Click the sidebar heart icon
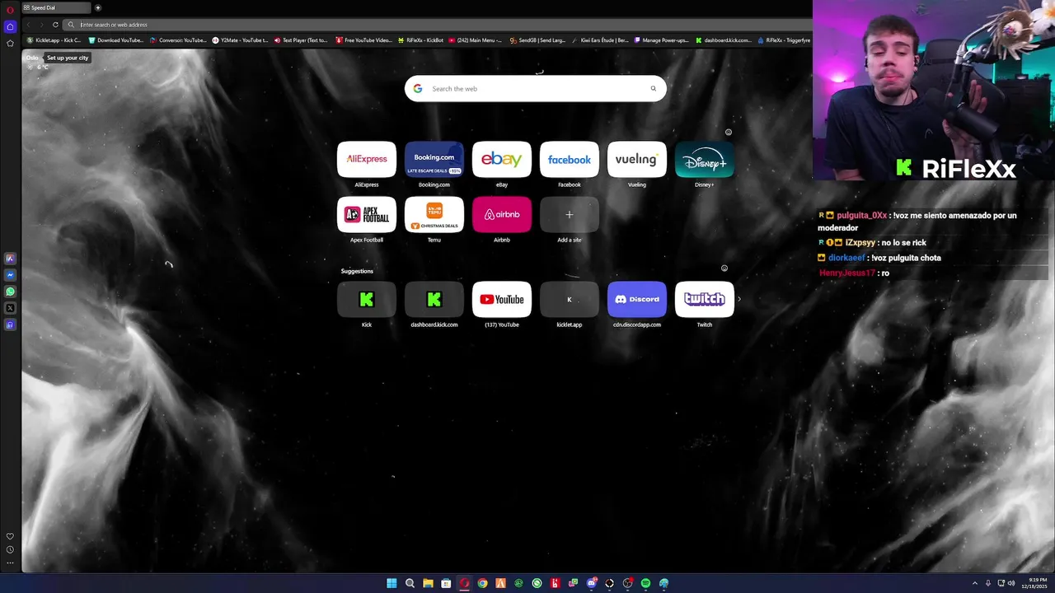Viewport: 1055px width, 593px height. coord(10,536)
